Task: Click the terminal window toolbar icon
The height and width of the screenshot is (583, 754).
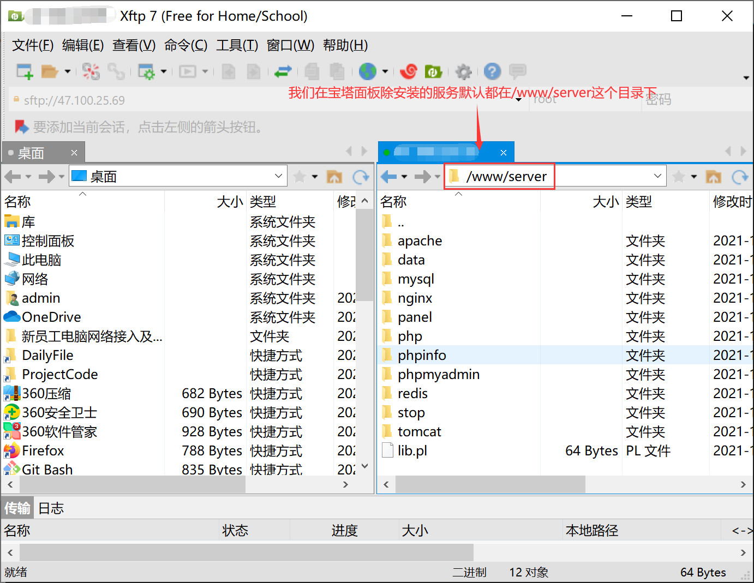Action: [x=188, y=71]
